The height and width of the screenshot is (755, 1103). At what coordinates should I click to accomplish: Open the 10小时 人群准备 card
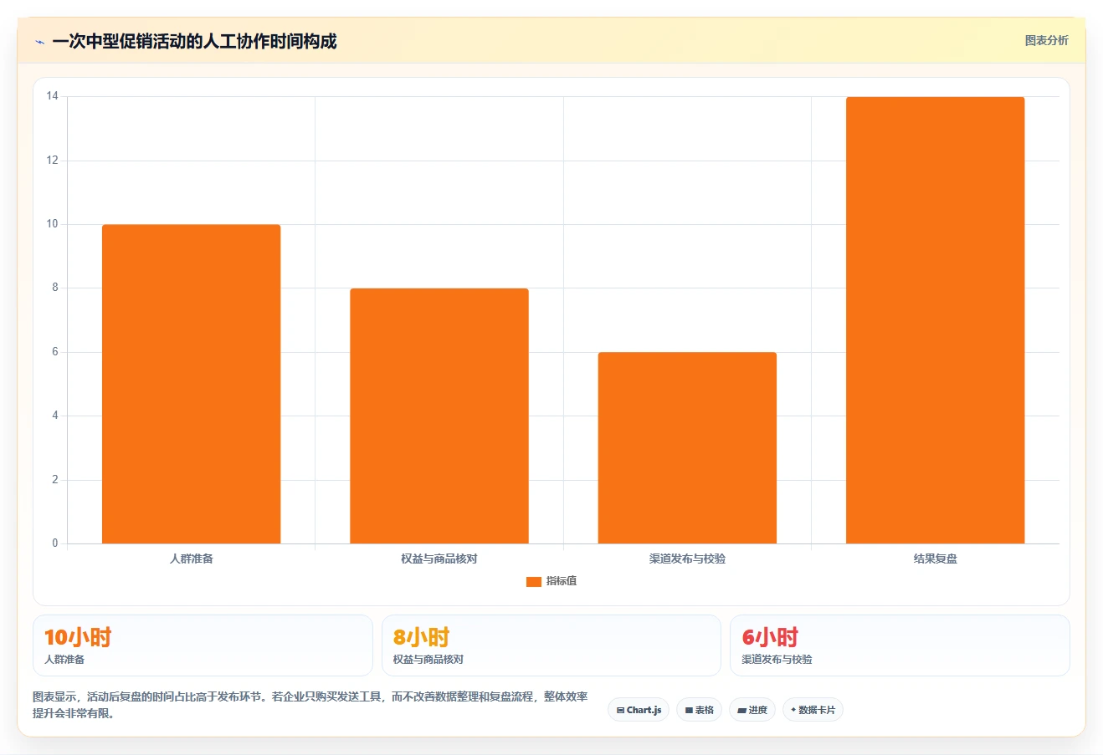(203, 645)
